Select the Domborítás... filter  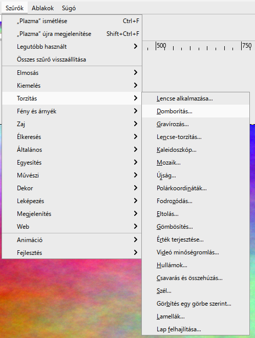(196, 111)
